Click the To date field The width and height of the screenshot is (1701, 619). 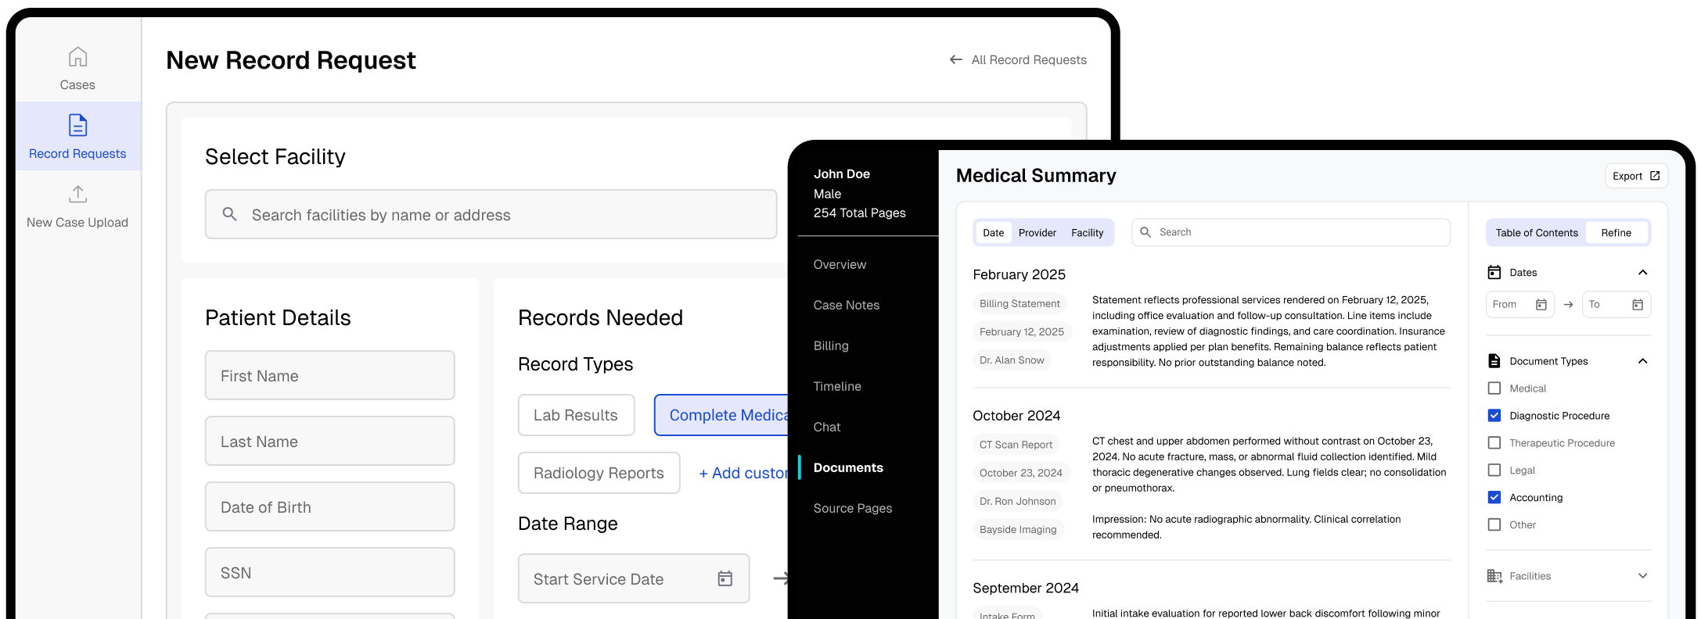coord(1616,304)
